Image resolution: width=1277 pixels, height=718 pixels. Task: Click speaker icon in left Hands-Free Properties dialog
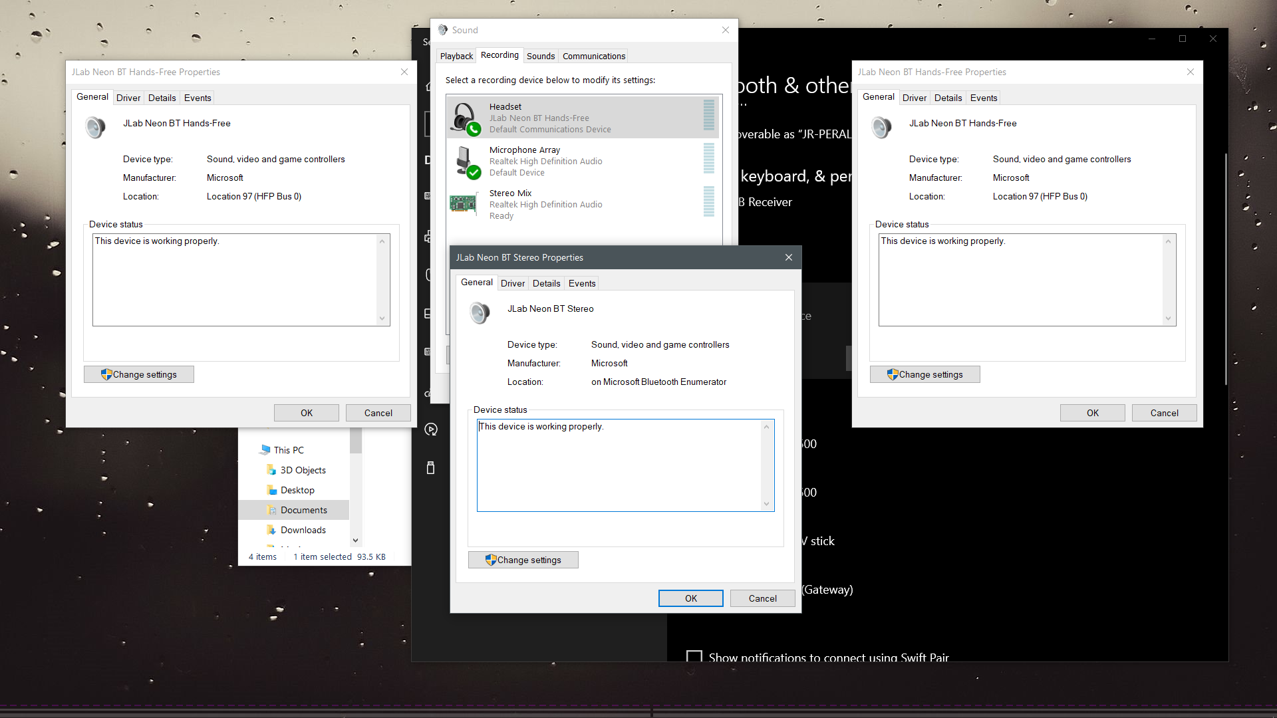point(95,127)
